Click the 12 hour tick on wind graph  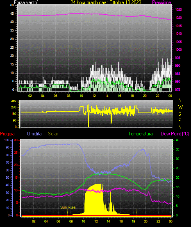click(x=94, y=96)
